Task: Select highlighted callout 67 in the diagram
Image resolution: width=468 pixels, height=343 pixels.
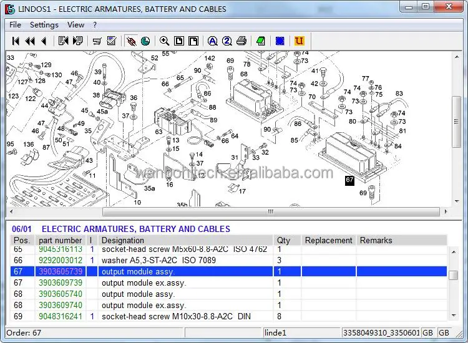Action: click(349, 180)
